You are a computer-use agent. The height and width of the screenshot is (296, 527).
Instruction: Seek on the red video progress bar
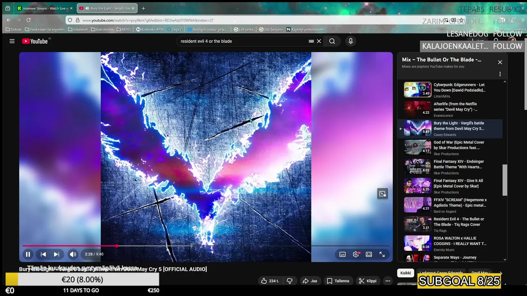206,246
